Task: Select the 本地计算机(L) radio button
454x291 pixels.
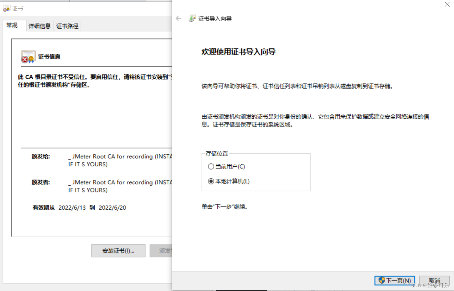Action: tap(211, 181)
